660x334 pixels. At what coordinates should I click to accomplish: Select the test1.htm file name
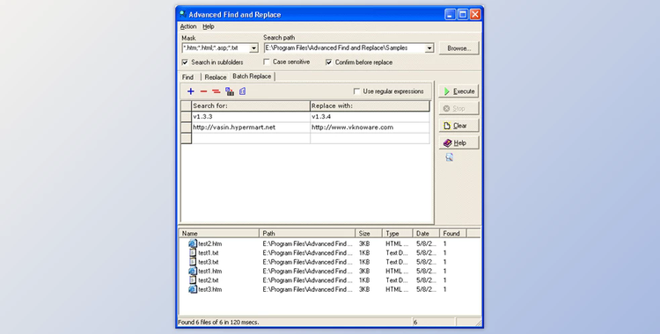click(x=210, y=272)
